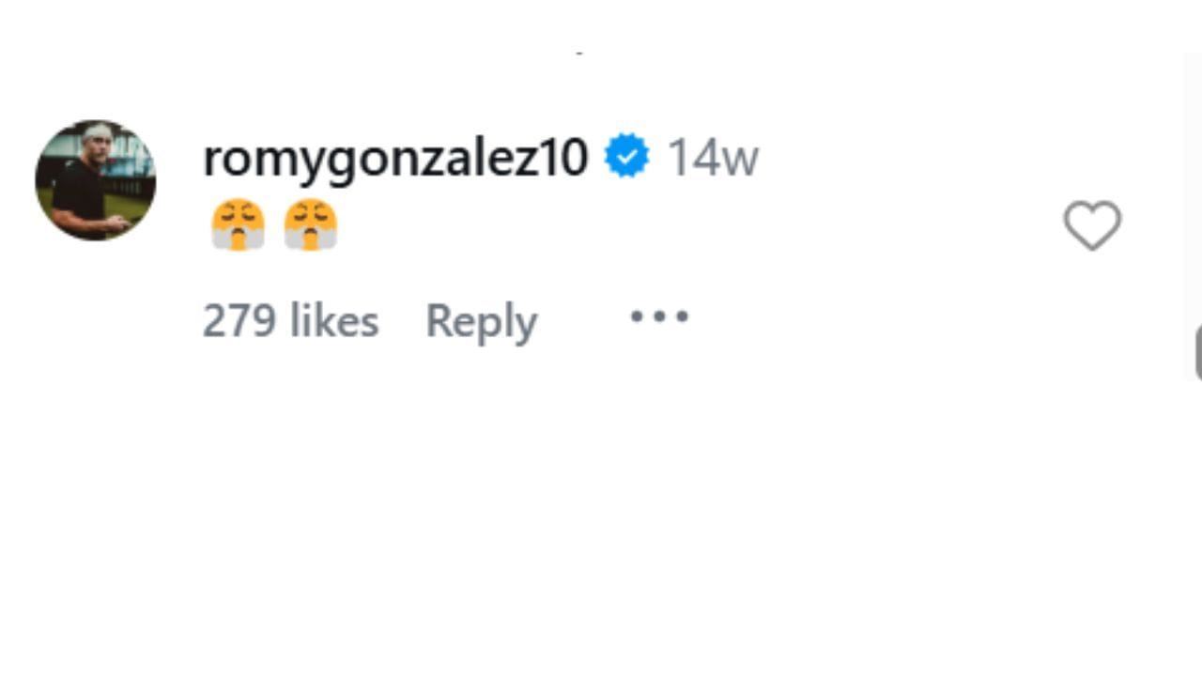This screenshot has height=676, width=1202.
Task: Click the blue verified badge
Action: click(627, 157)
